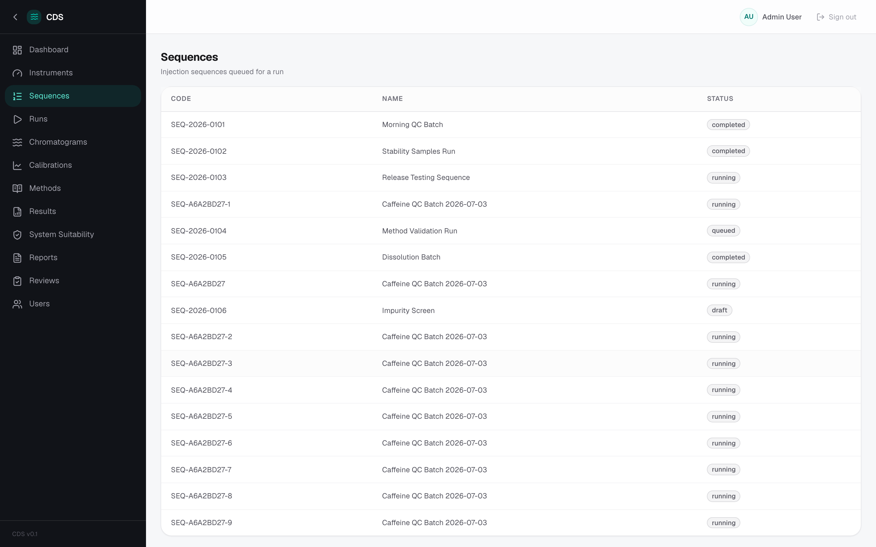Click the sign out arrow icon
The image size is (876, 547).
coord(820,17)
